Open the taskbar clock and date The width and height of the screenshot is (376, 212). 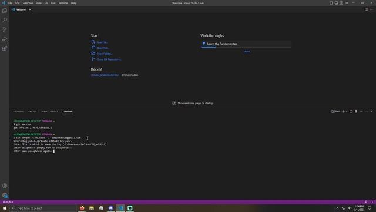359,208
